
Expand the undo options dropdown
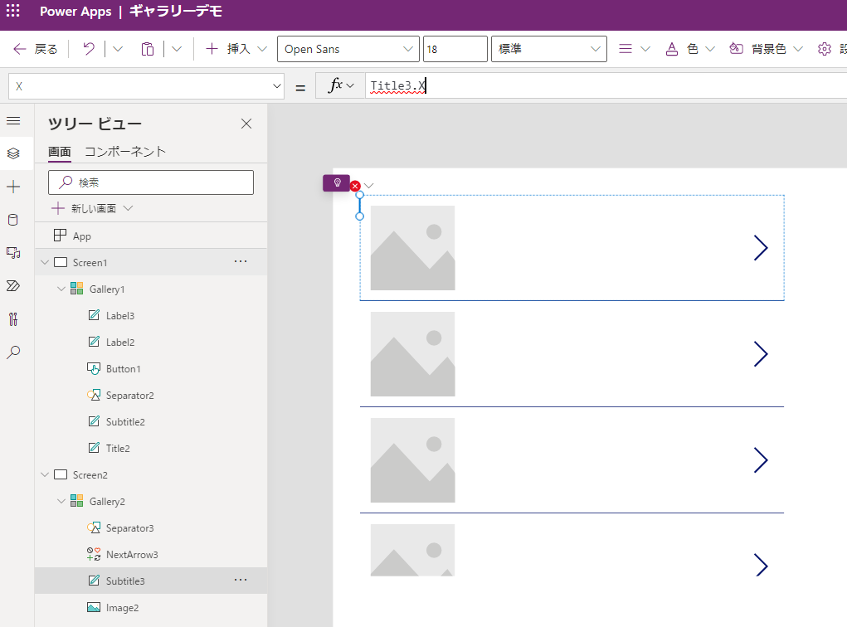pos(118,49)
